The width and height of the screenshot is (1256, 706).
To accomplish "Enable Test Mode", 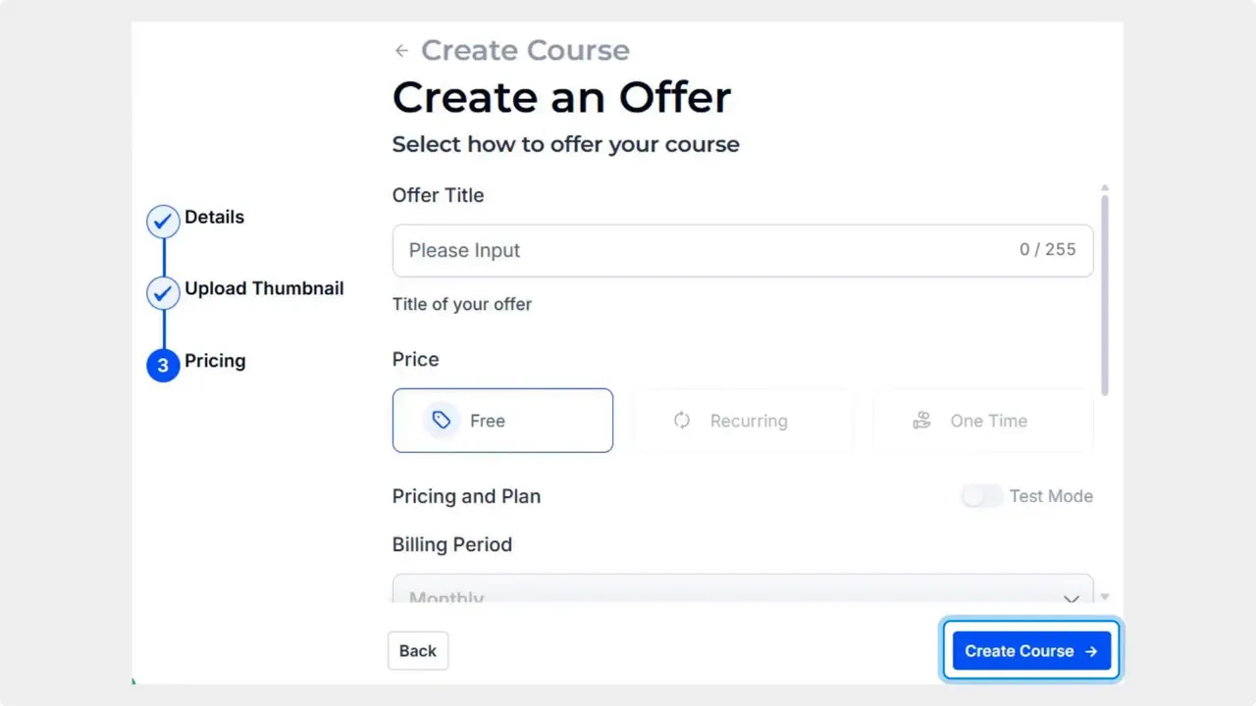I will click(981, 496).
